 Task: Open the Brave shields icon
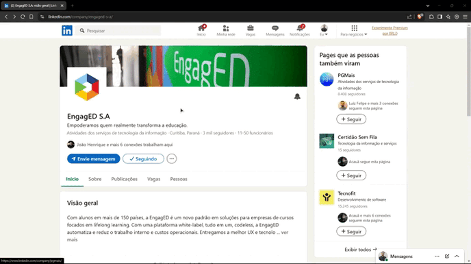420,16
